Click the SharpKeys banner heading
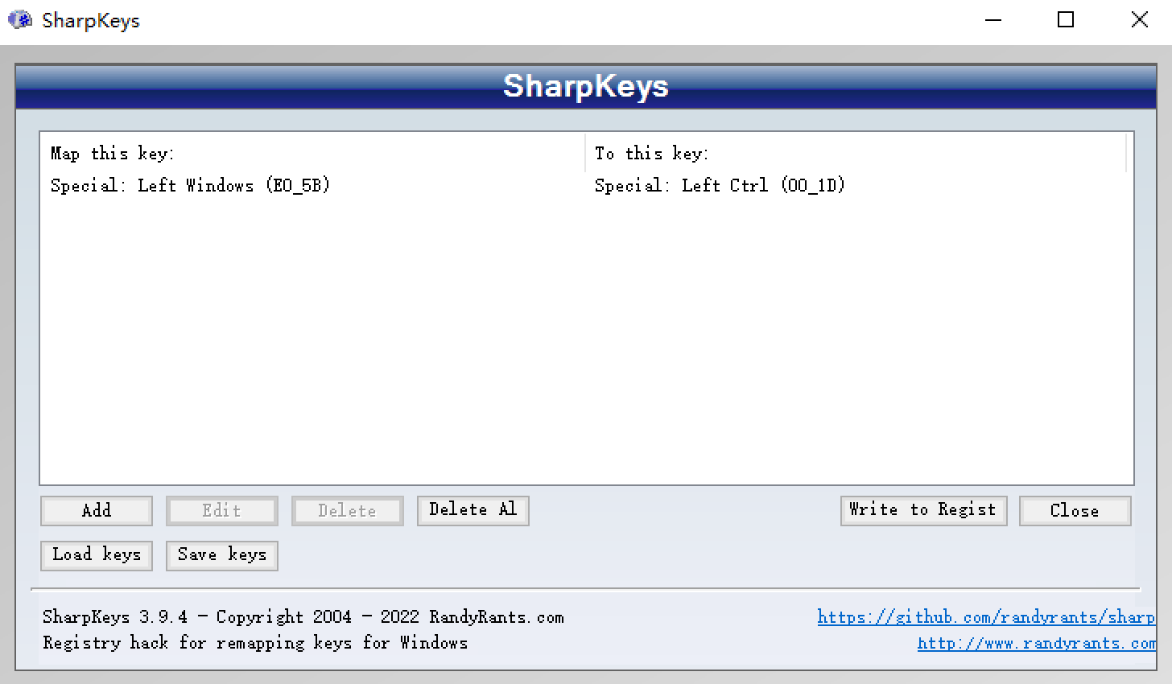1172x684 pixels. pos(585,86)
